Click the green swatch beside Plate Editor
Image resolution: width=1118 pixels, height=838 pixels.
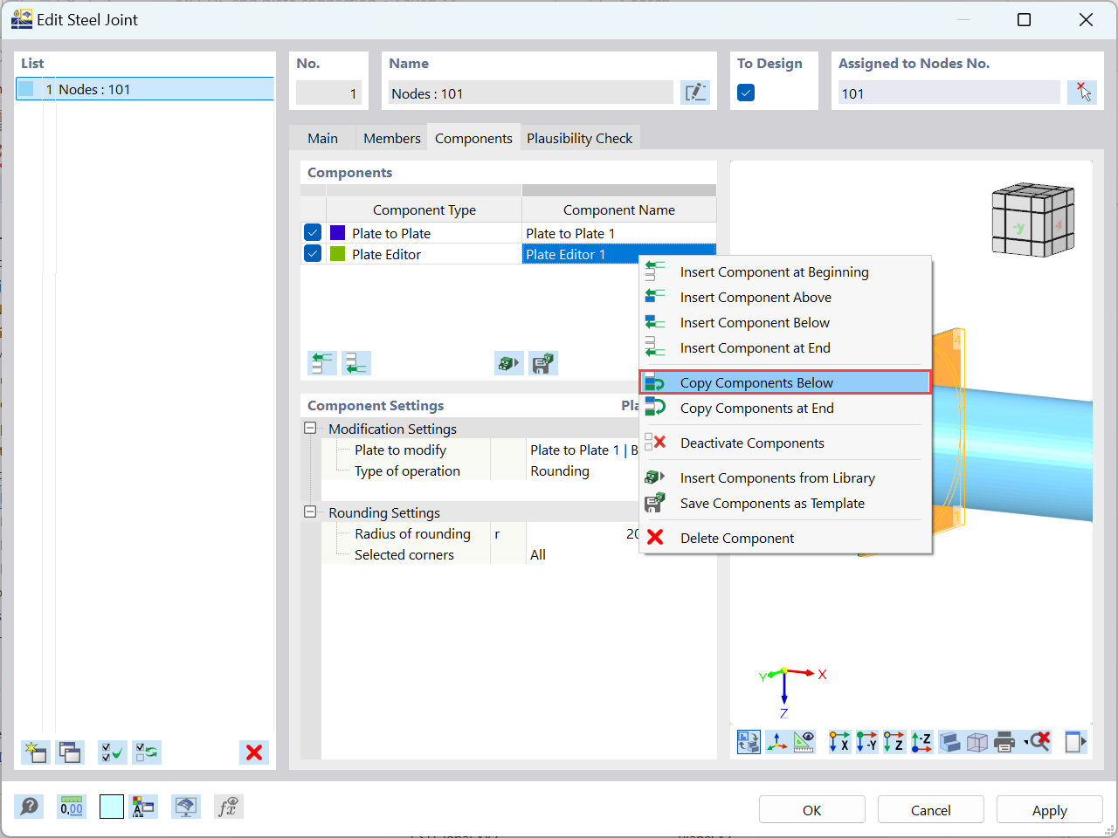[337, 254]
